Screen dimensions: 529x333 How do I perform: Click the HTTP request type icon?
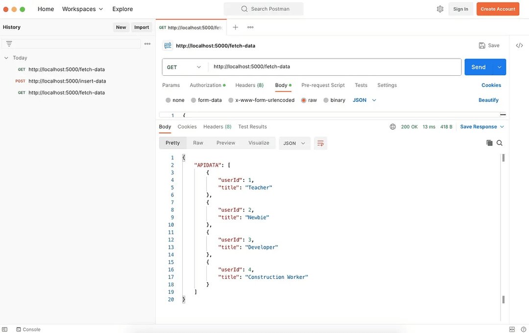pos(168,45)
